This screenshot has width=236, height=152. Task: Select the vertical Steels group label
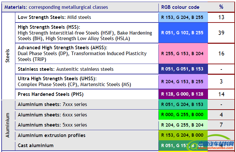point(8,56)
